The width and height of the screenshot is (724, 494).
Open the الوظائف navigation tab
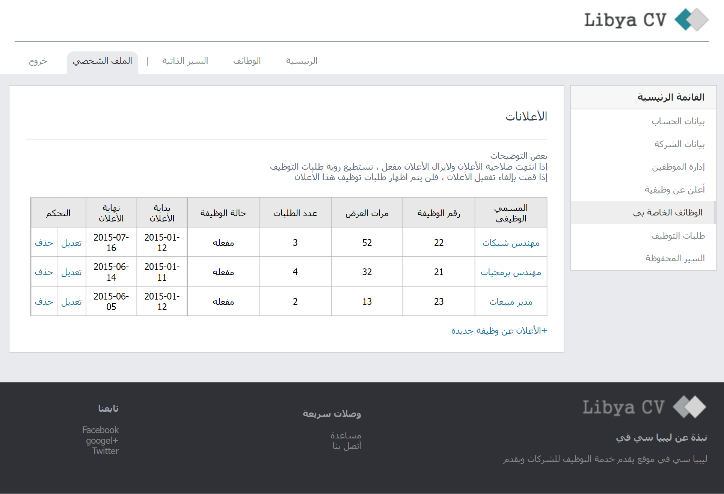tap(247, 61)
